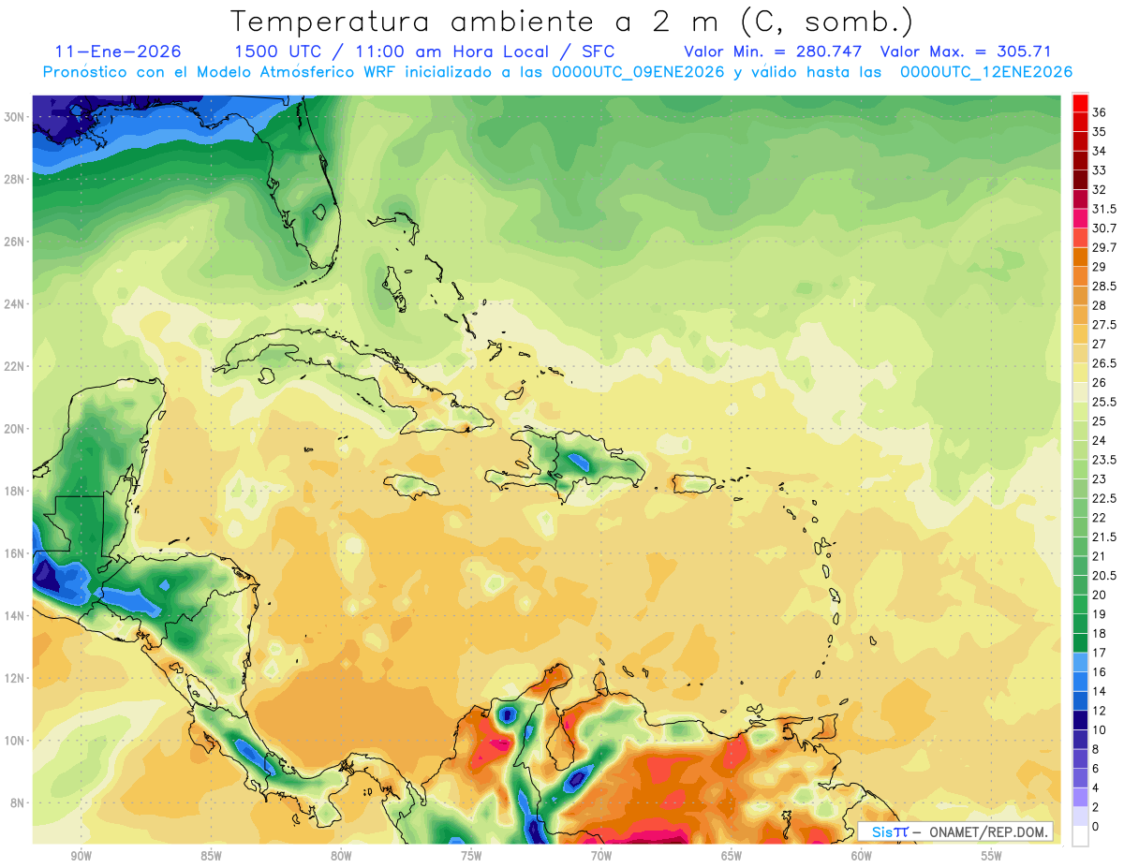
Task: Click the longitude label '70W'
Action: (x=601, y=856)
